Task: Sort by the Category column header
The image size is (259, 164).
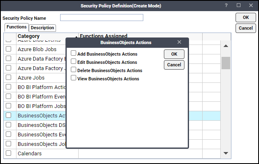Action: point(47,36)
